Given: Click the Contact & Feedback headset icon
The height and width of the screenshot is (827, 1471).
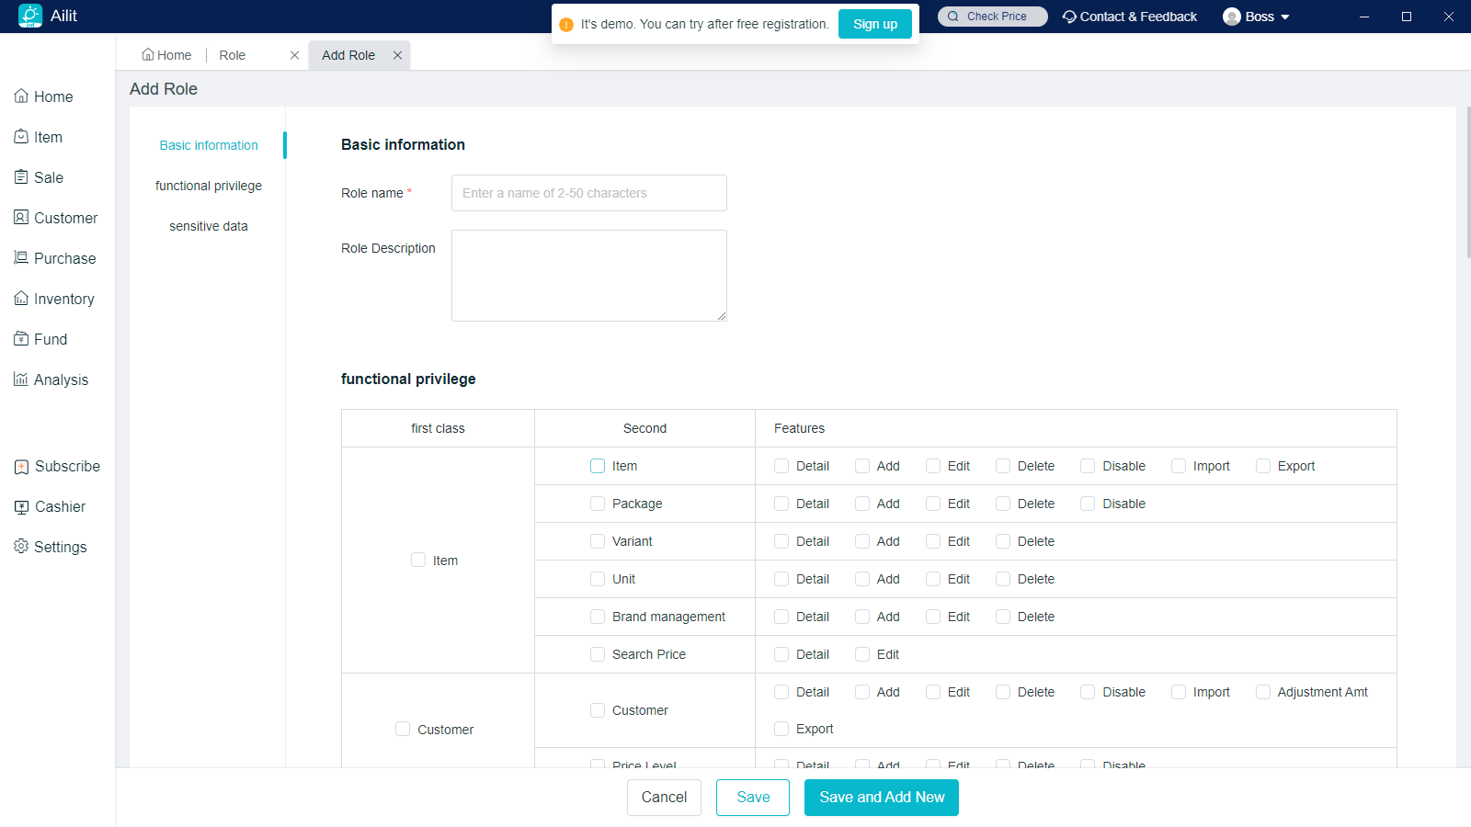Looking at the screenshot, I should [1069, 17].
